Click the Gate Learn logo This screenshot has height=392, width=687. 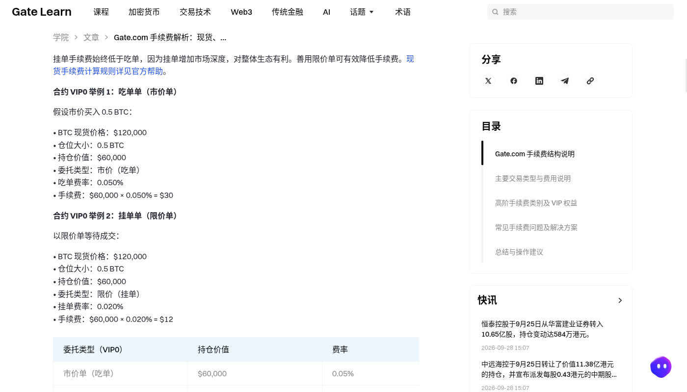[42, 12]
